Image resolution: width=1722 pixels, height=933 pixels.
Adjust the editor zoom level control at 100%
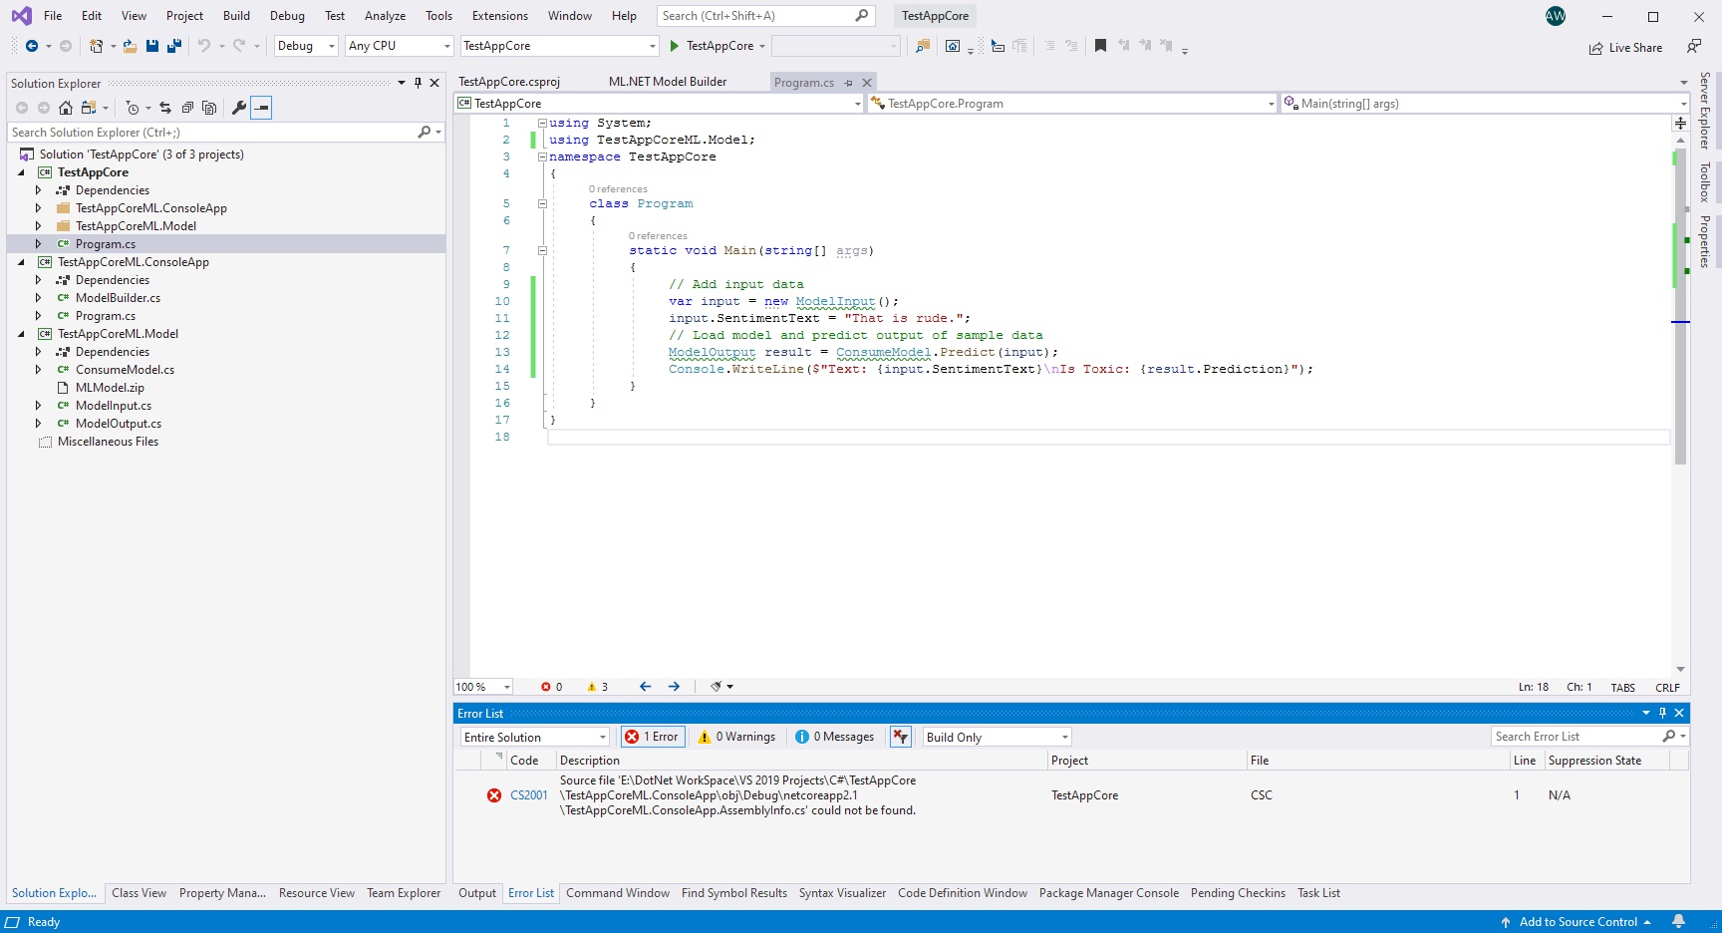click(x=482, y=687)
